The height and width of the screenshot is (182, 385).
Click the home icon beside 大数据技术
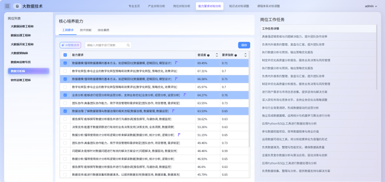tap(17, 6)
